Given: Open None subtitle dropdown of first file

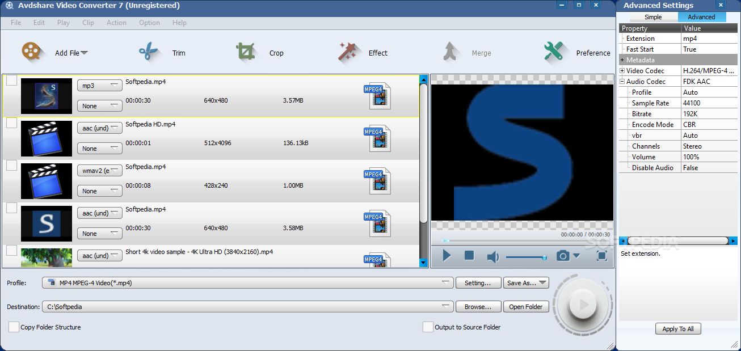Looking at the screenshot, I should (100, 106).
